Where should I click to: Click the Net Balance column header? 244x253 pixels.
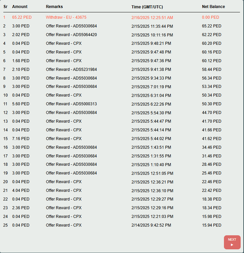coord(213,7)
